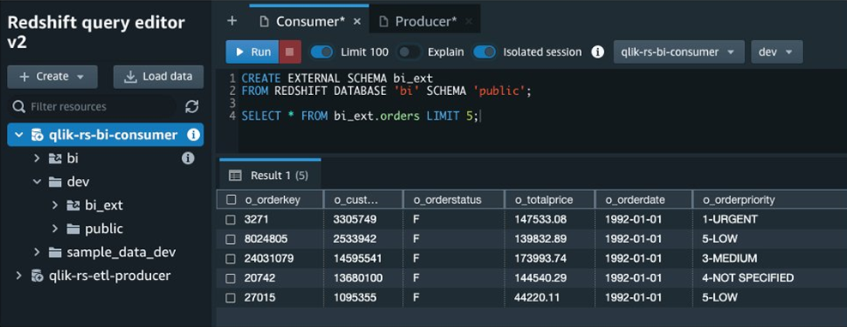This screenshot has width=847, height=327.
Task: Collapse the dev database node
Action: (37, 181)
